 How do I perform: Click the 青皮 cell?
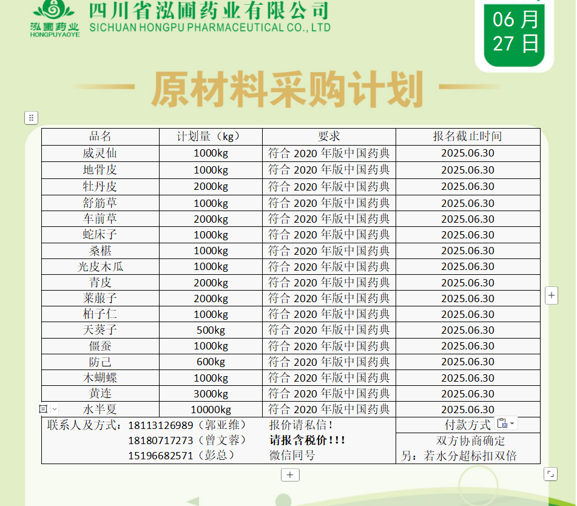coord(100,282)
